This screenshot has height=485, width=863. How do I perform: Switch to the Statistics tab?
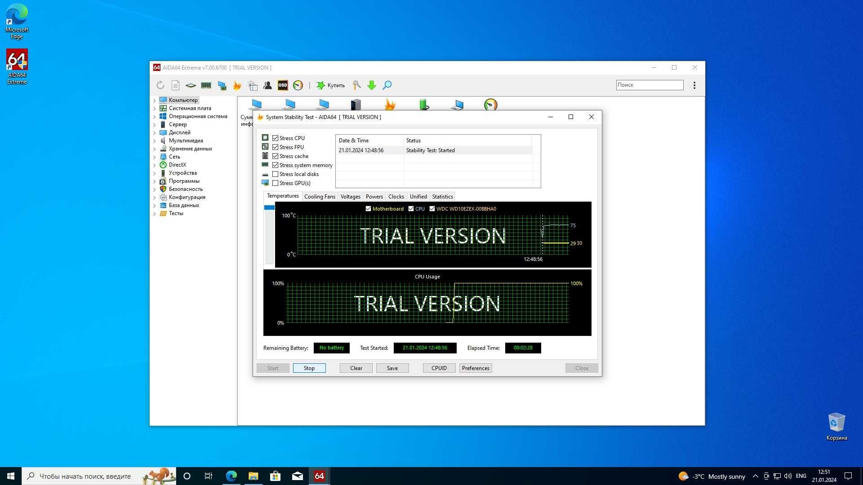pyautogui.click(x=443, y=197)
